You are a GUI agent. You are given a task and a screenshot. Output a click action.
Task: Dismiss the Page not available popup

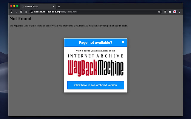(x=123, y=42)
